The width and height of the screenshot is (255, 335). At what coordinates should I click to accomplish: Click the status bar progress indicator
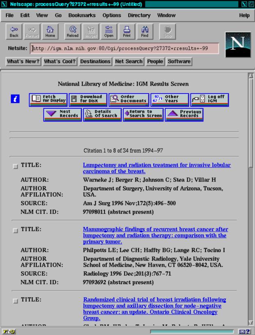click(x=192, y=332)
